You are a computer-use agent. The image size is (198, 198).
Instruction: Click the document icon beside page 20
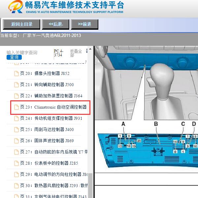tap(16, 74)
